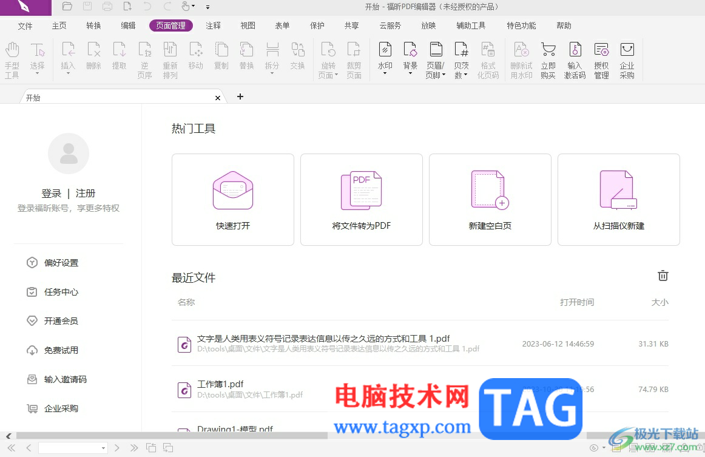Switch to the Protect (保护) tab
Screen dimensions: 705x457
coord(317,25)
